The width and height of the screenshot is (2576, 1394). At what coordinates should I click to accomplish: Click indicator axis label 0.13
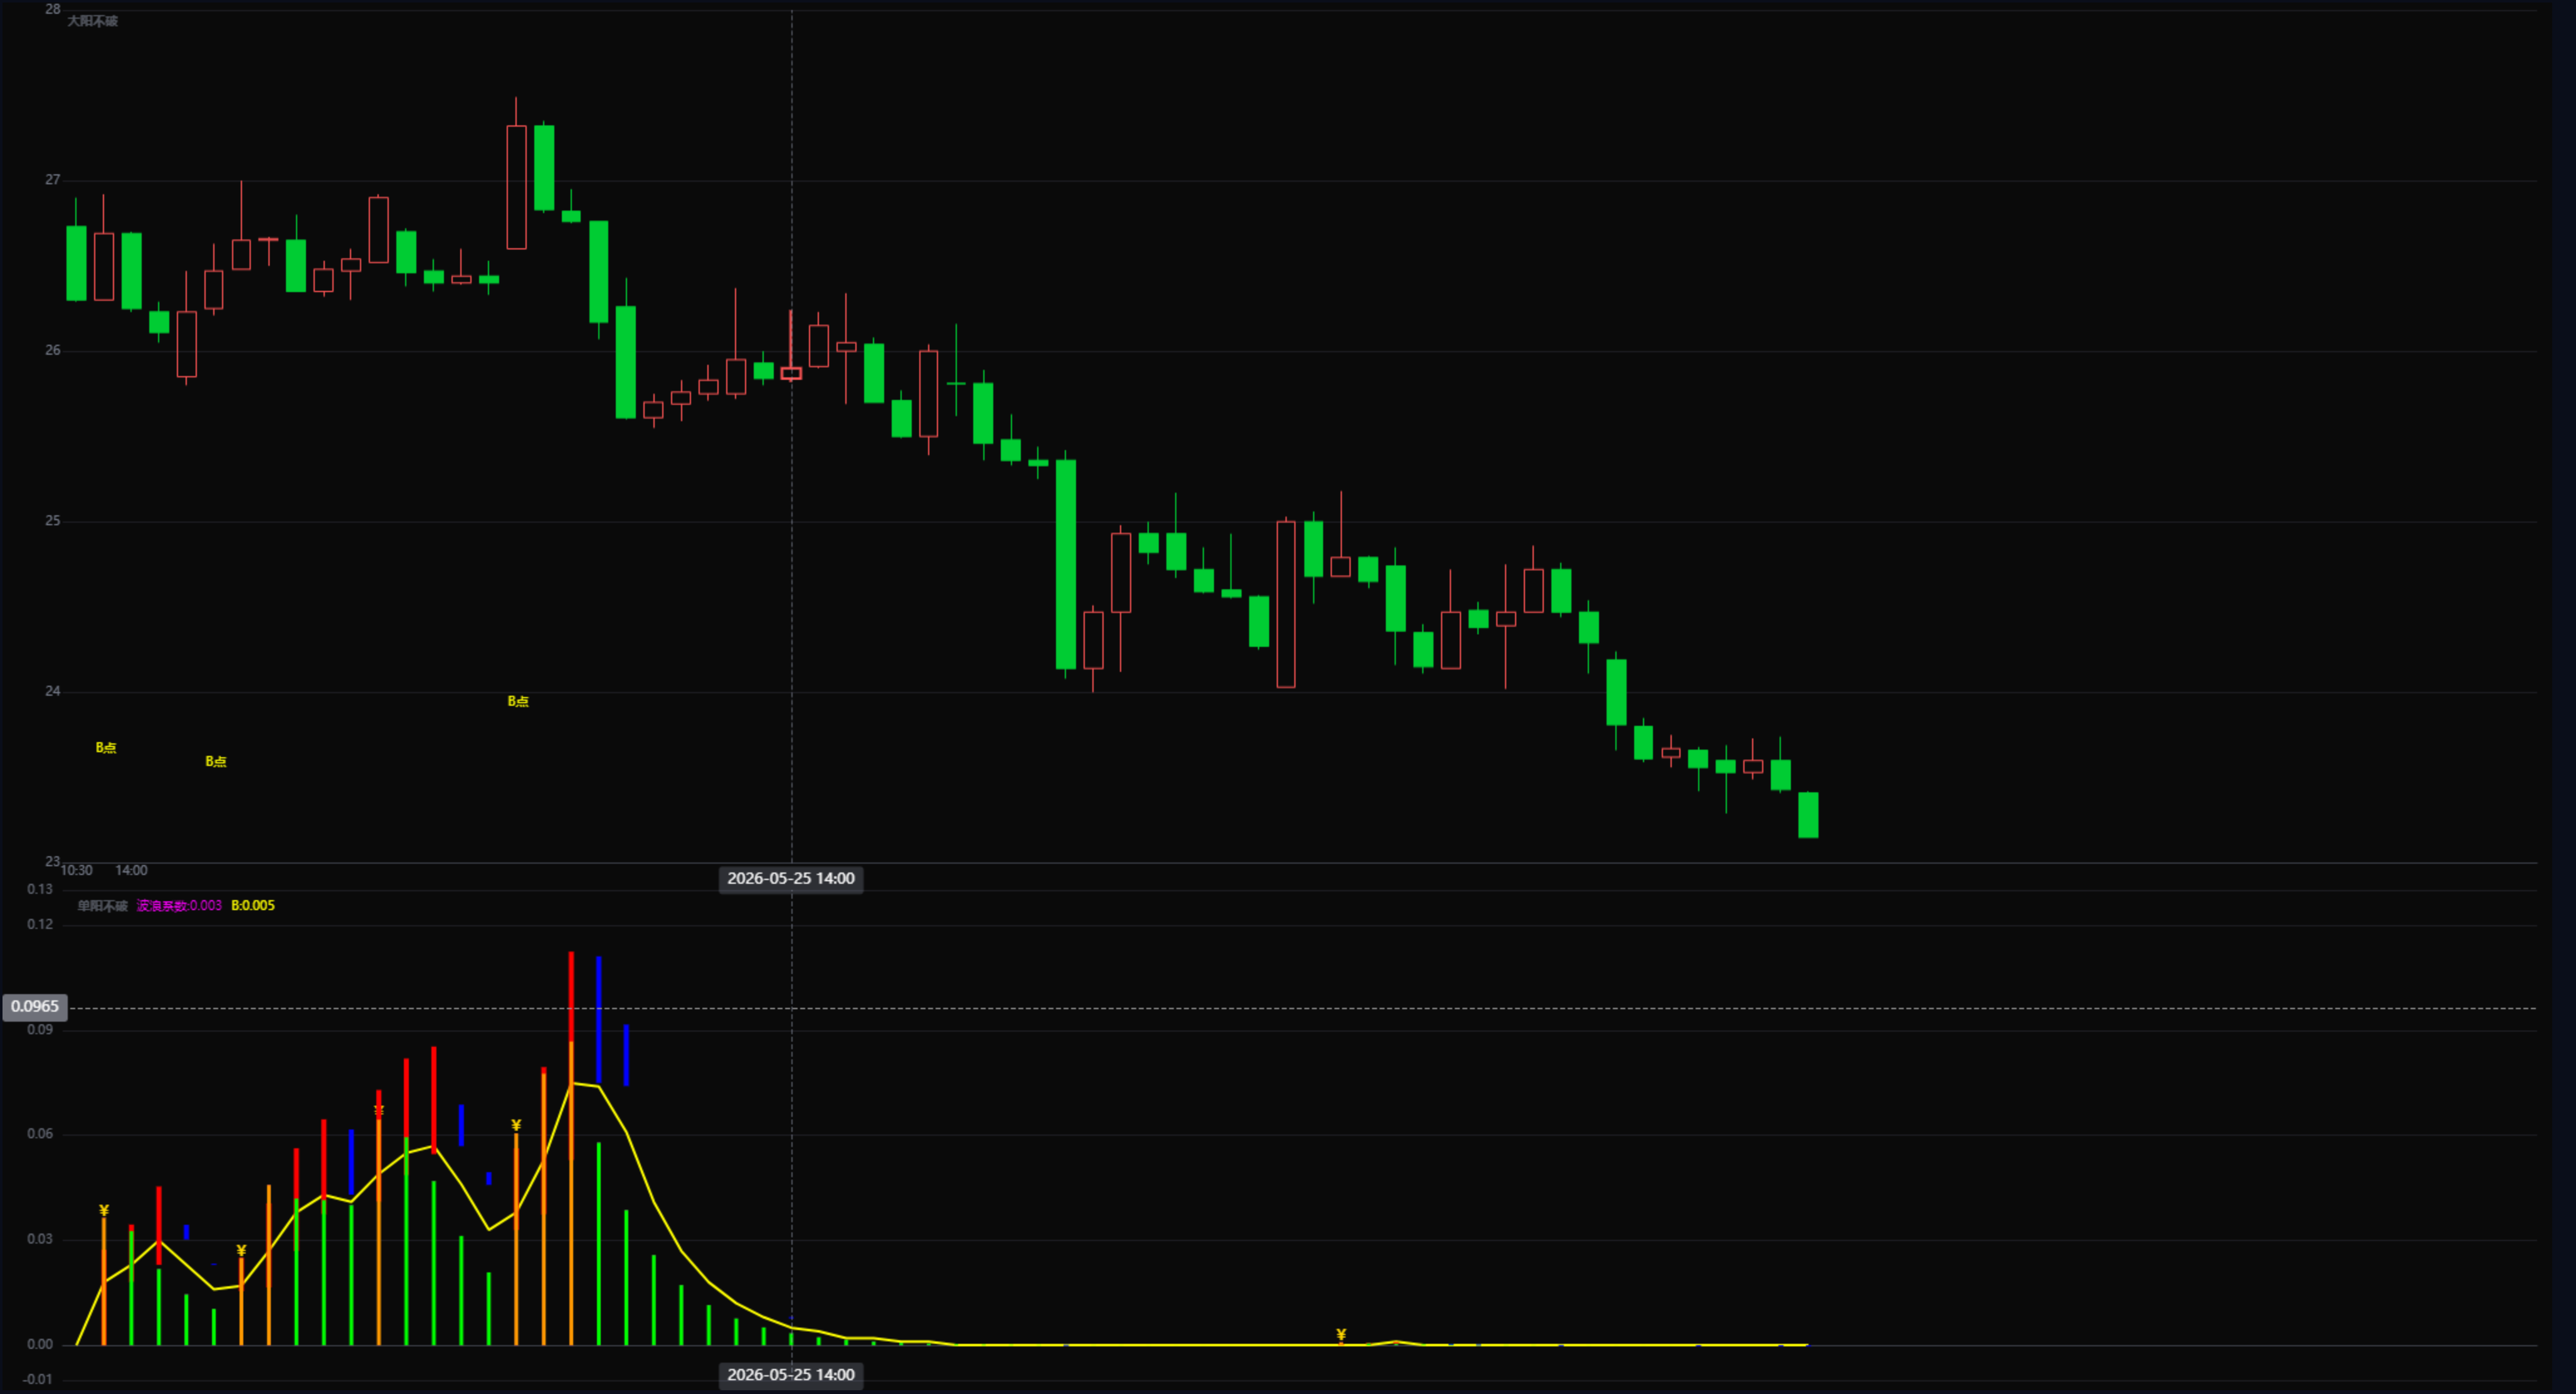tap(40, 889)
